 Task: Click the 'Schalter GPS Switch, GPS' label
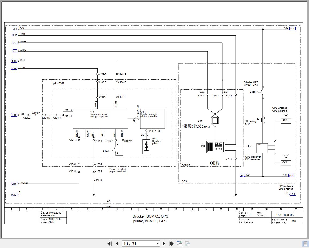point(251,84)
